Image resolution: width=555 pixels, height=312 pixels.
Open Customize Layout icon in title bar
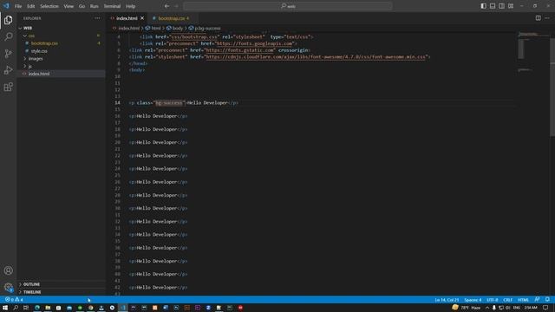click(x=511, y=6)
